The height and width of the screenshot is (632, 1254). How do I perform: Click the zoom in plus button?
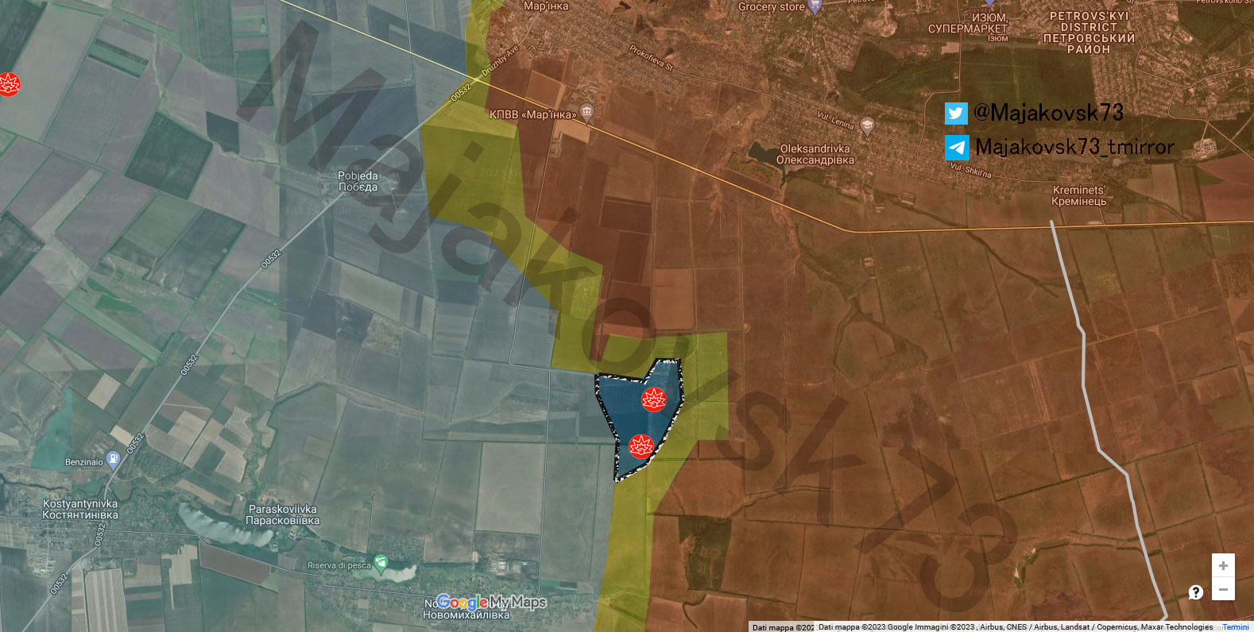1223,565
